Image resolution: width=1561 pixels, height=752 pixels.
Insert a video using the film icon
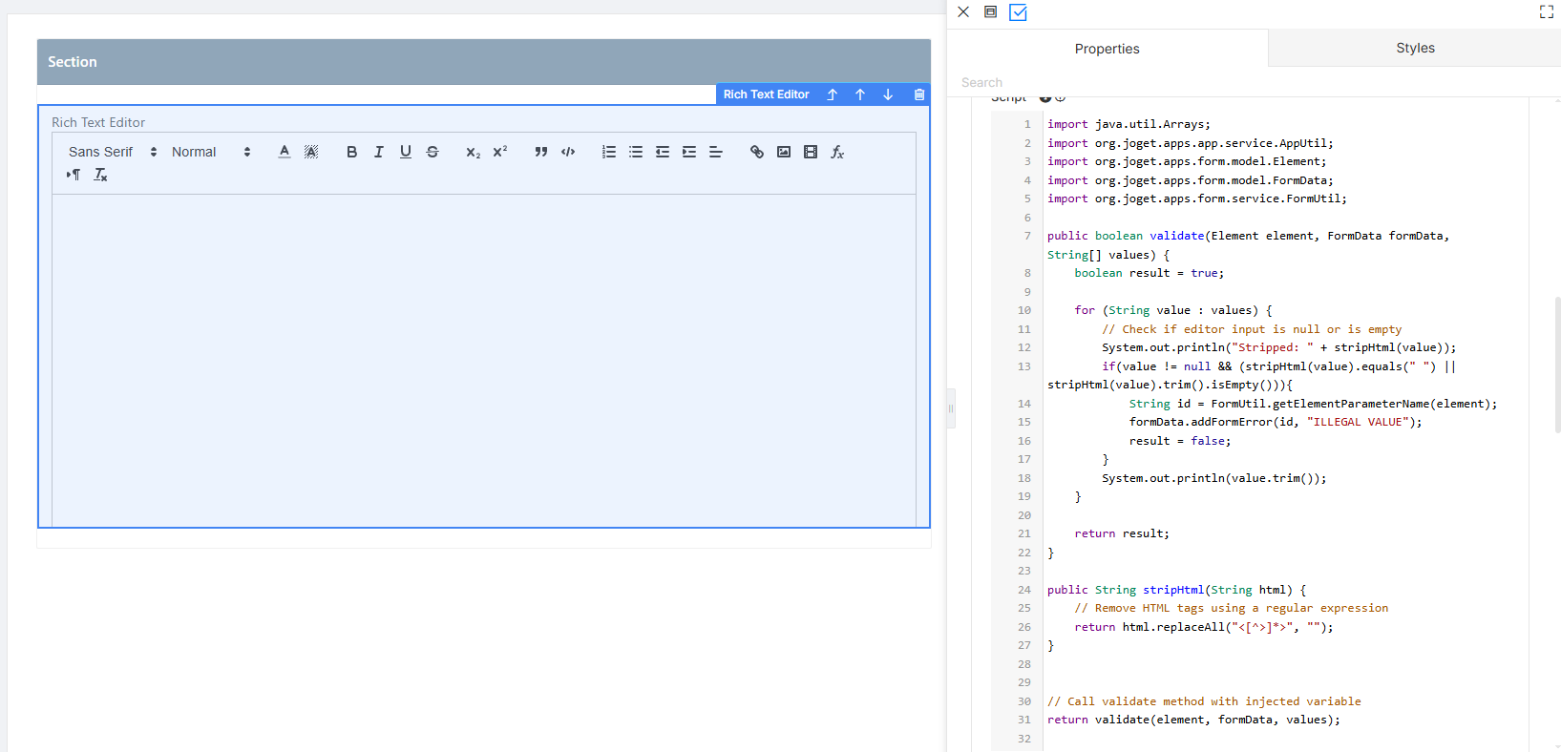click(810, 152)
